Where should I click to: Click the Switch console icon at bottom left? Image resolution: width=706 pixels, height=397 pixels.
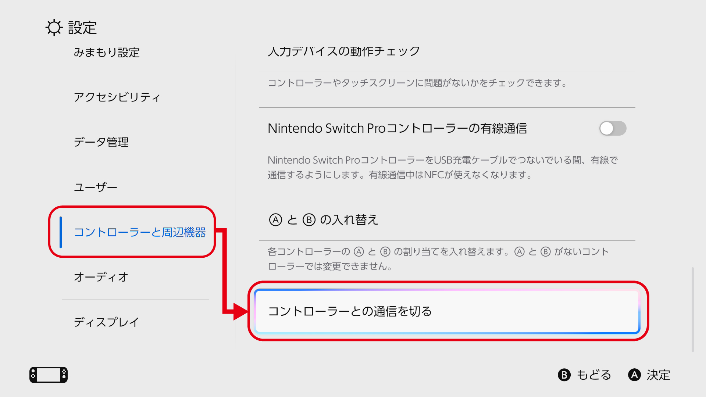(x=49, y=375)
